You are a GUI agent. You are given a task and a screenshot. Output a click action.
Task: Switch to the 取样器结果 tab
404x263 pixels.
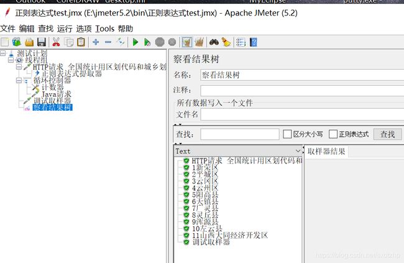pyautogui.click(x=326, y=151)
